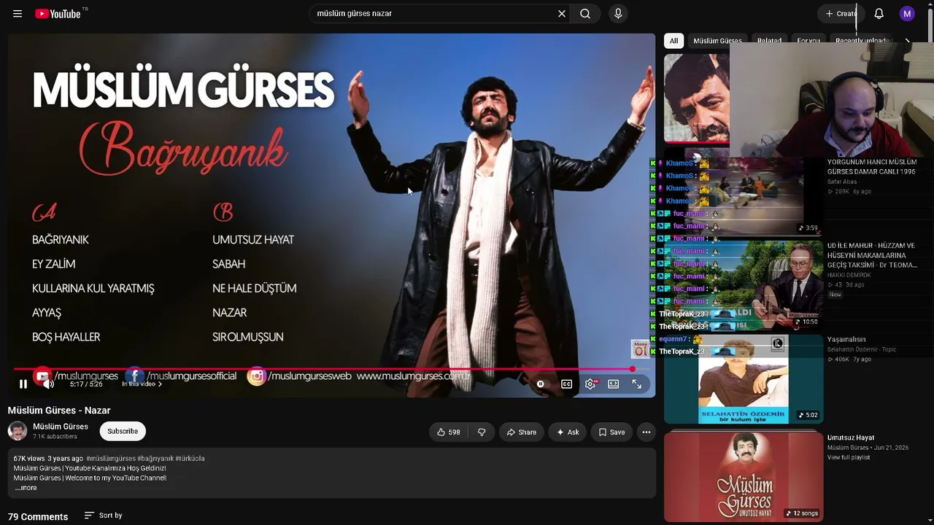Pause the video
This screenshot has width=934, height=525.
pyautogui.click(x=23, y=384)
